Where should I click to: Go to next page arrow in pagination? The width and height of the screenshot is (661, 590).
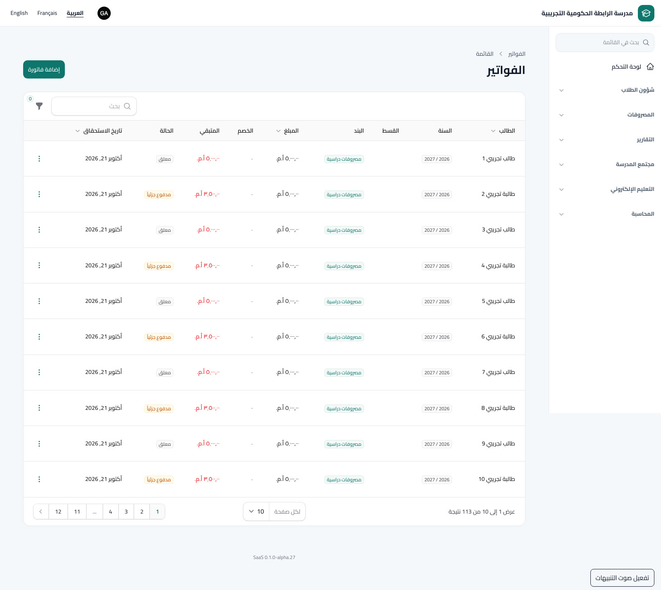click(40, 511)
